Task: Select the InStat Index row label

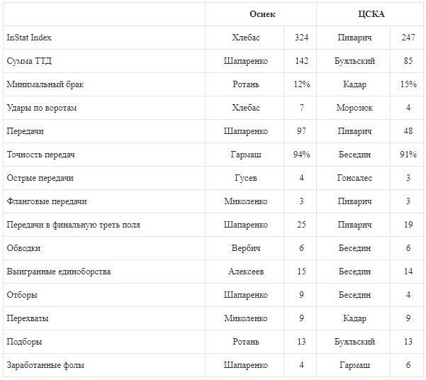Action: [x=29, y=38]
